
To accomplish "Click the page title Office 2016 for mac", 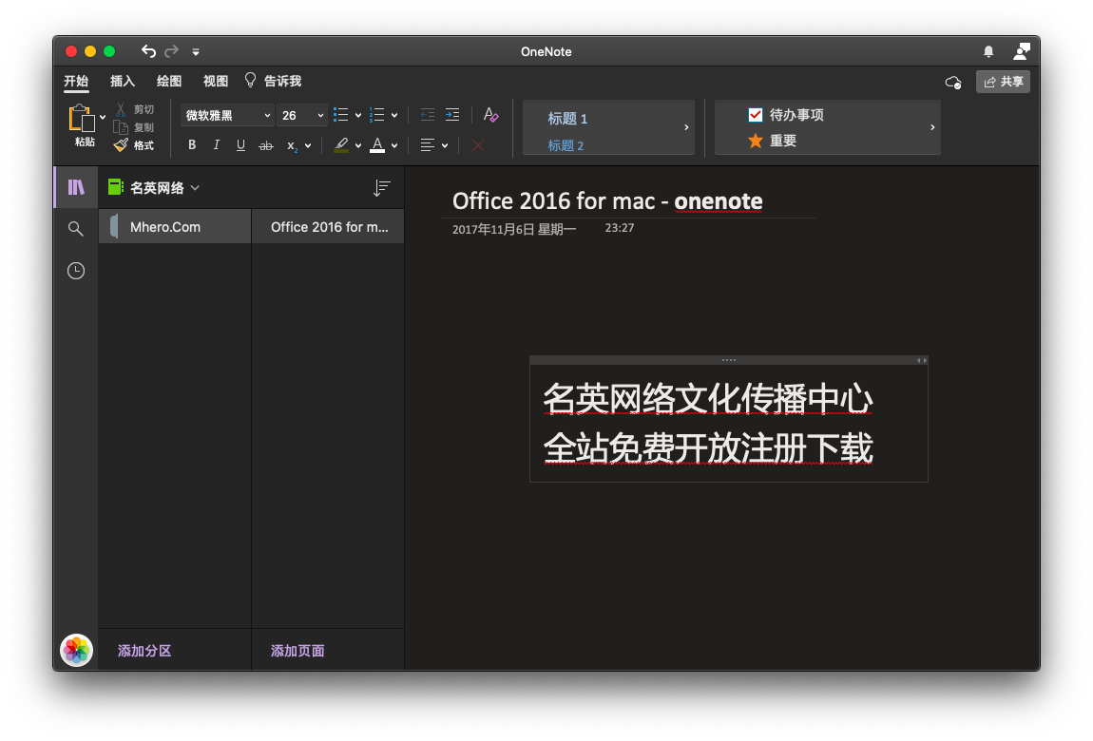I will point(607,201).
